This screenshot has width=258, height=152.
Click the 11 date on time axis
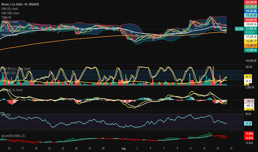(x=191, y=148)
